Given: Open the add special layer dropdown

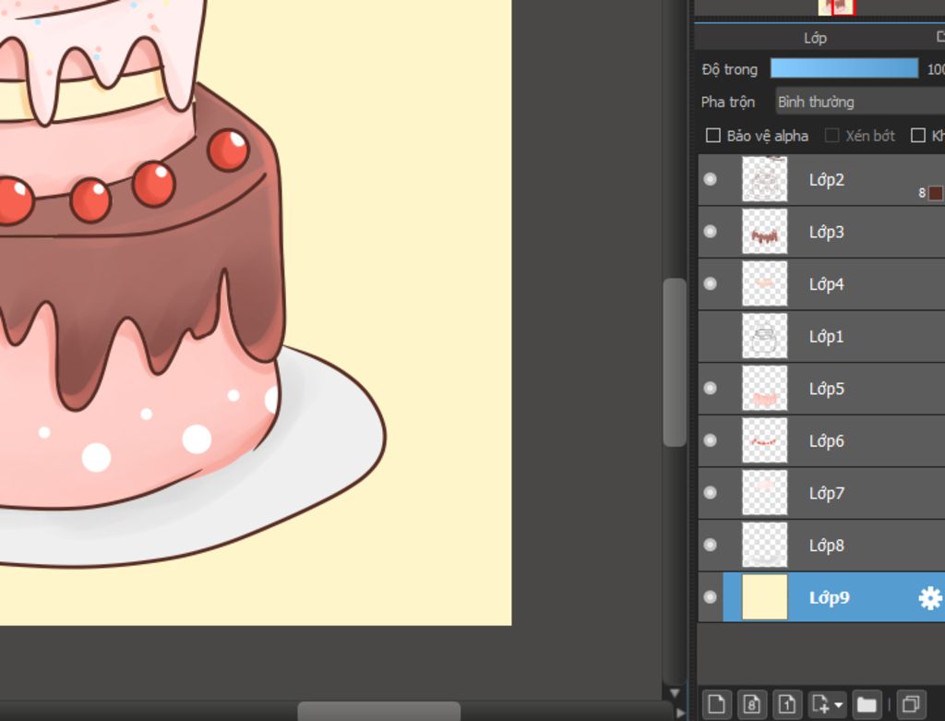Looking at the screenshot, I should pyautogui.click(x=827, y=703).
